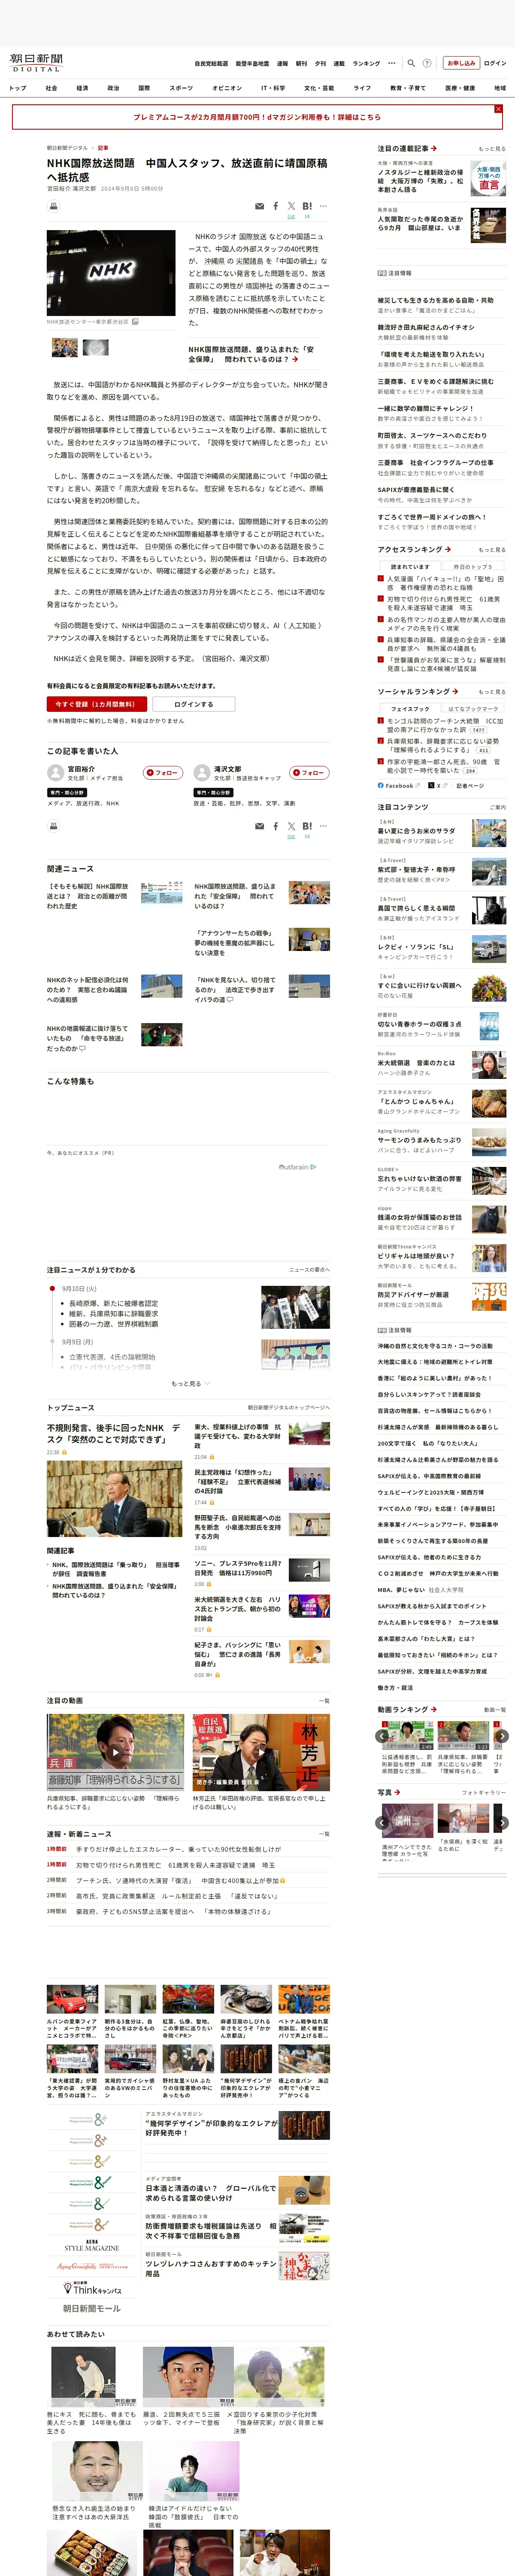Follow author 滝沢文那 button
This screenshot has height=2576, width=515.
coord(310,772)
